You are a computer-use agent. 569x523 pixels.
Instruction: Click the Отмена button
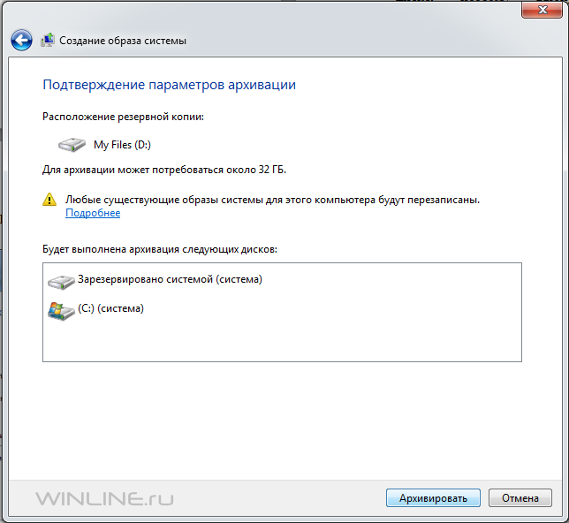pos(520,498)
